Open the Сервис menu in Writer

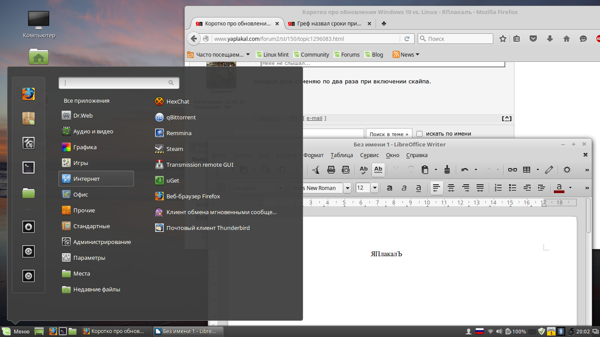pyautogui.click(x=369, y=155)
